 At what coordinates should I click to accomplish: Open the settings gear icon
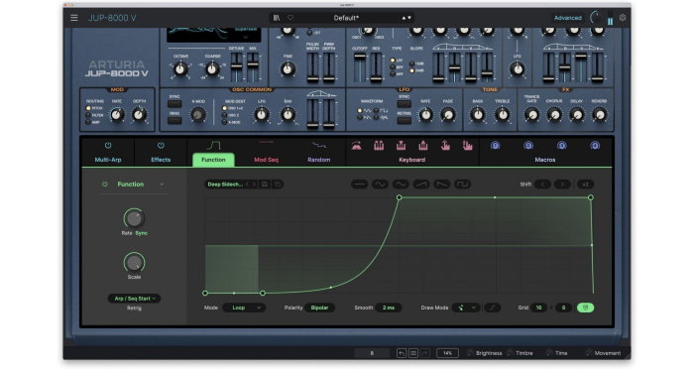coord(623,18)
